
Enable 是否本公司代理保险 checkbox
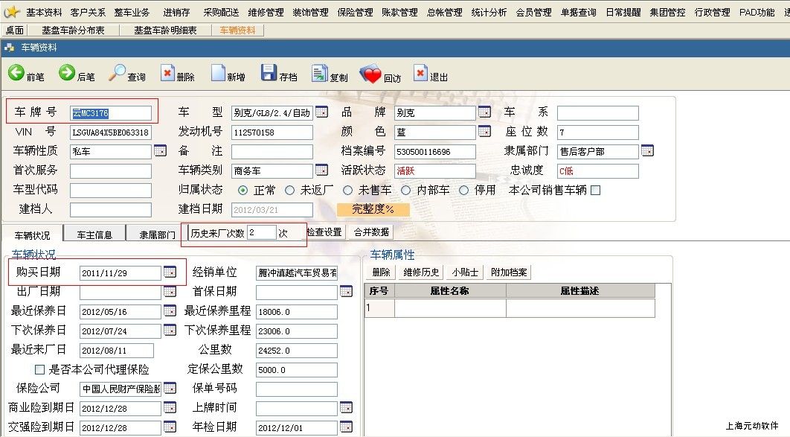pos(39,369)
